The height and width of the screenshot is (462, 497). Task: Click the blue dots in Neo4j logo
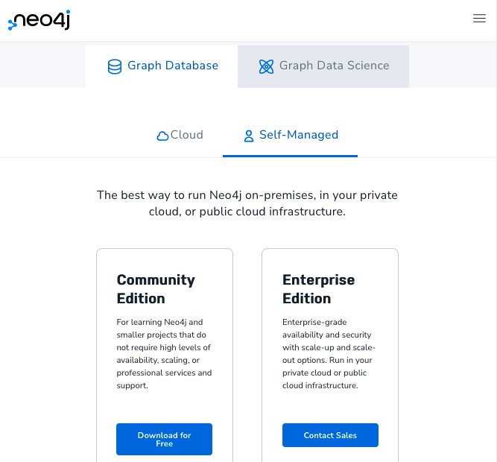tap(13, 25)
